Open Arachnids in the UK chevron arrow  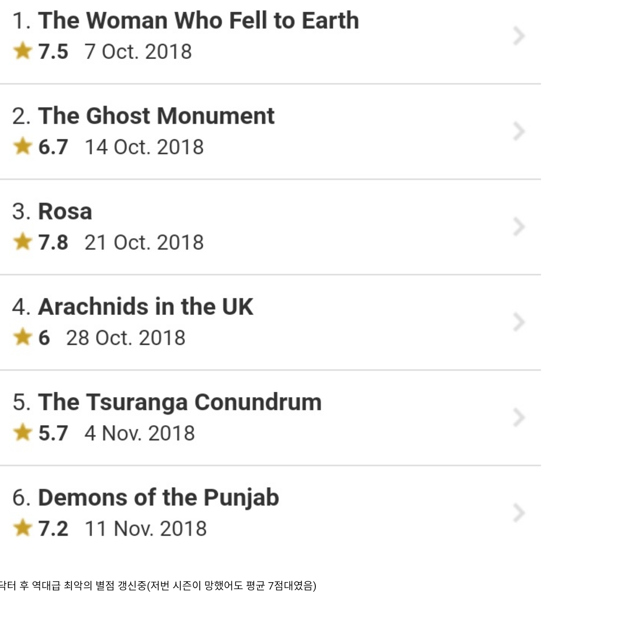519,322
